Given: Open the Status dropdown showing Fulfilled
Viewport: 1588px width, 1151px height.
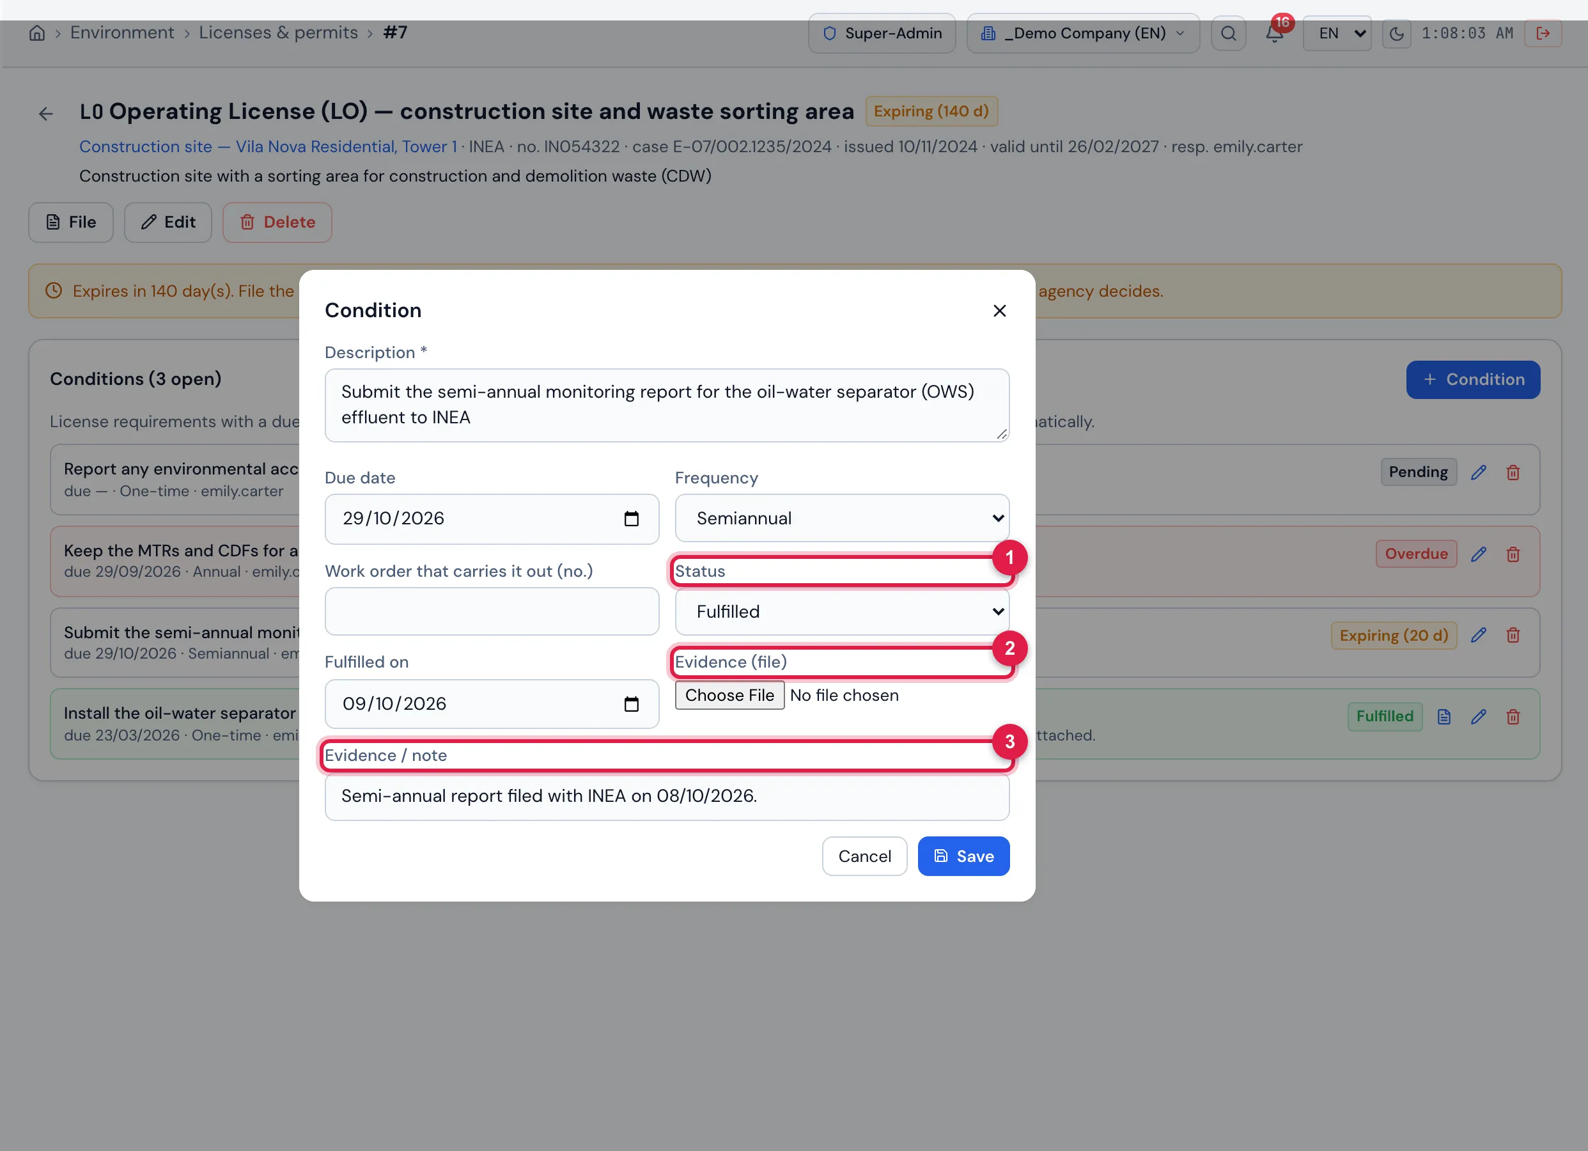Looking at the screenshot, I should (841, 611).
